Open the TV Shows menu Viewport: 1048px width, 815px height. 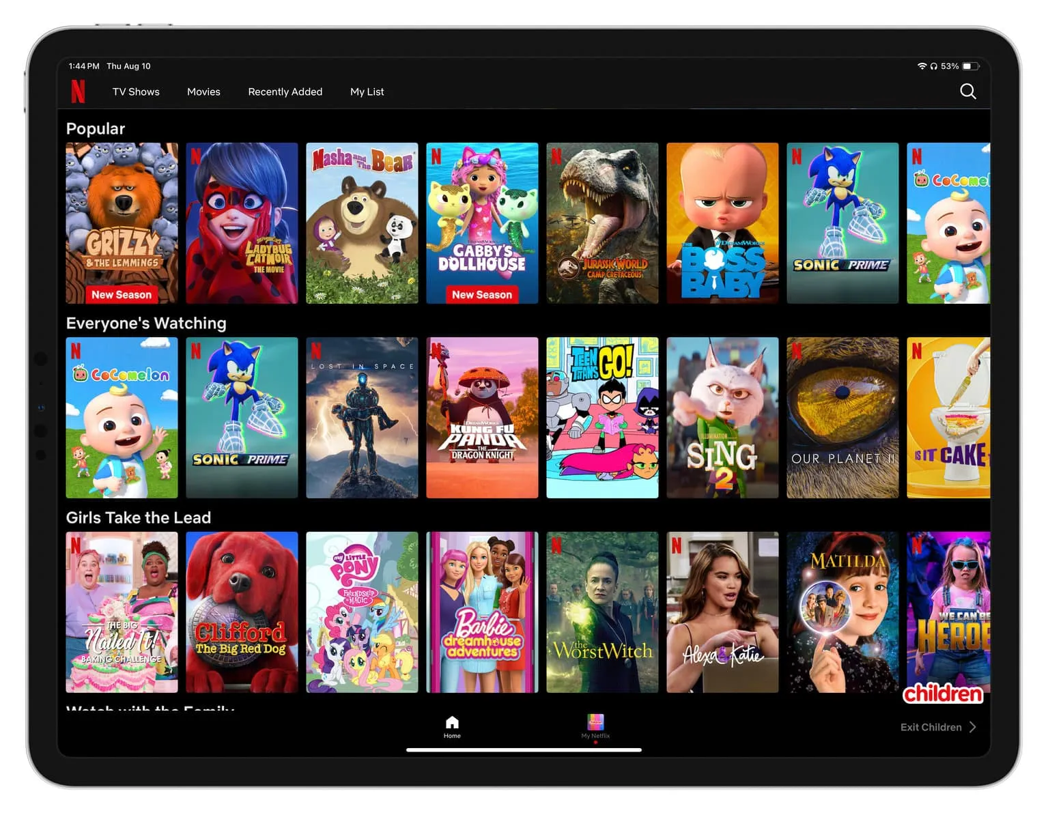coord(136,91)
